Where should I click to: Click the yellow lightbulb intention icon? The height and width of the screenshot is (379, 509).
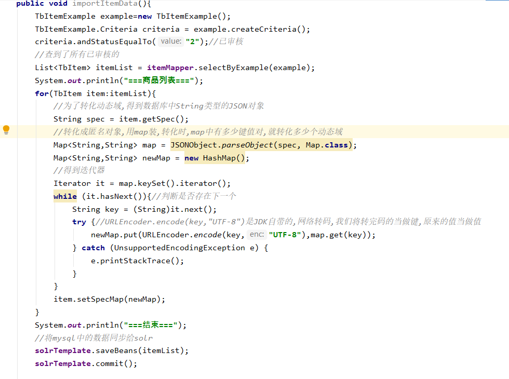pos(6,130)
